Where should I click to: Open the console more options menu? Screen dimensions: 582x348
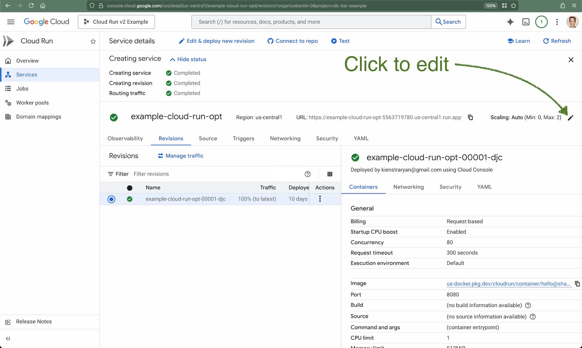coord(557,22)
